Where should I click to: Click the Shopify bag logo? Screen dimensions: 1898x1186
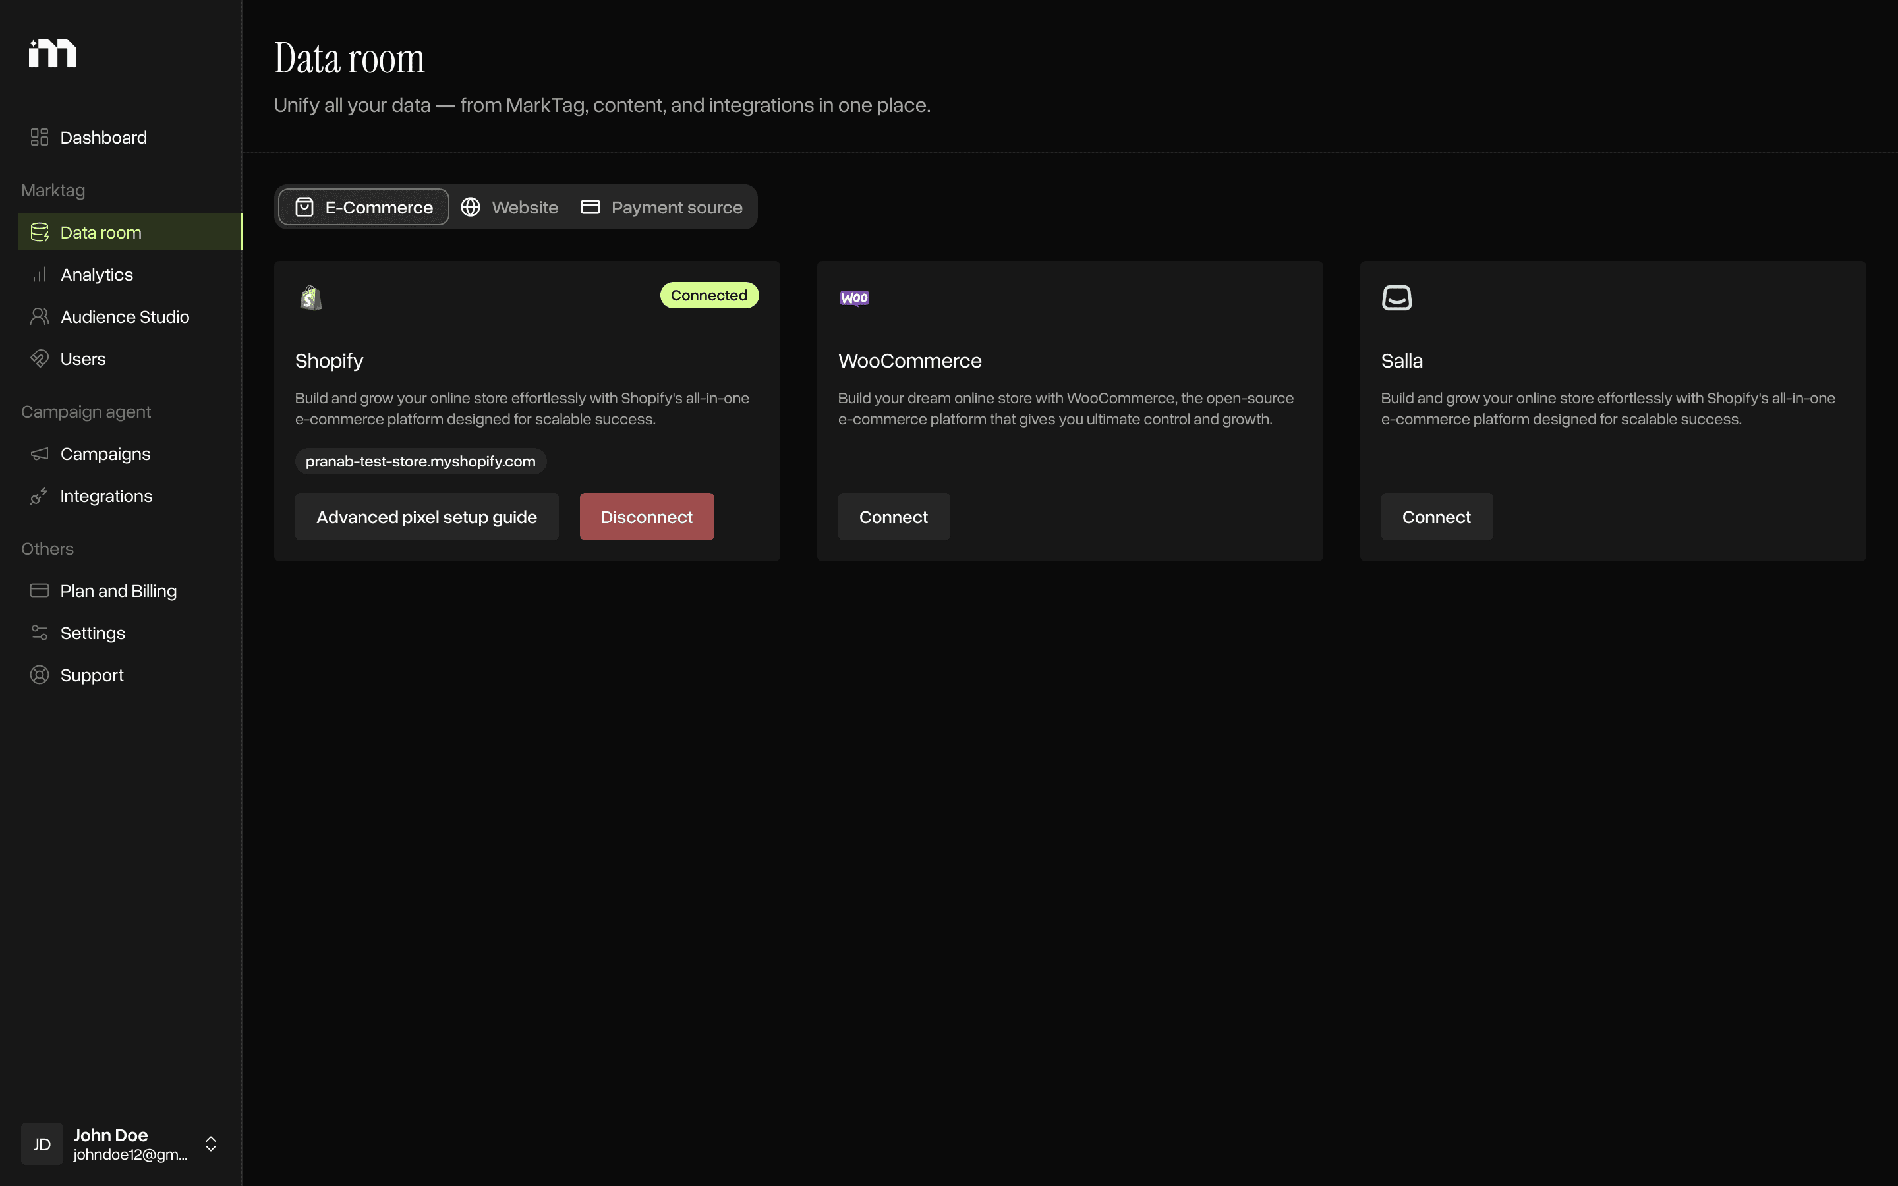point(311,298)
